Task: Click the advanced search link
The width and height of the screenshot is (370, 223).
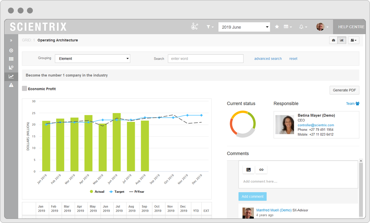Action: tap(268, 59)
